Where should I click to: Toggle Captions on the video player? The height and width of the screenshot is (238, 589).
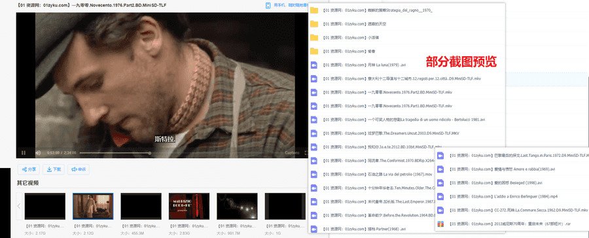coord(292,153)
